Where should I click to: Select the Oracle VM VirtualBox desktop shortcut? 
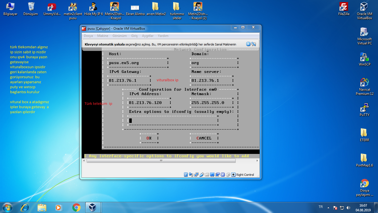[364, 11]
